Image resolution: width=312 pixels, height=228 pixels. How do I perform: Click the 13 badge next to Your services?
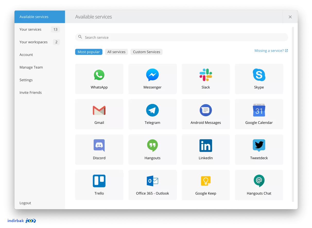[55, 29]
